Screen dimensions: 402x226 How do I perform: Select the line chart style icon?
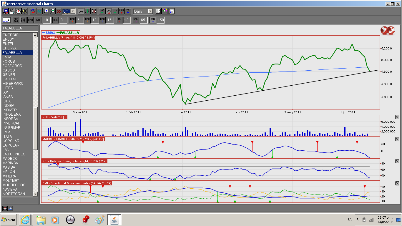[81, 11]
